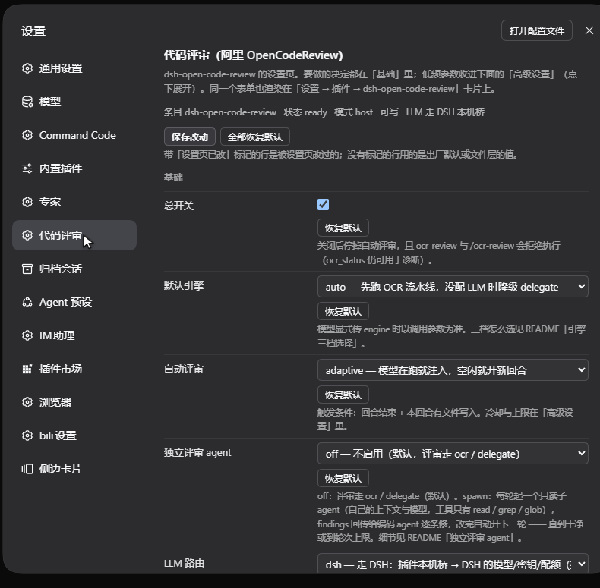Click the LLM 走 DSH 本机桥 text
Image resolution: width=600 pixels, height=588 pixels.
[445, 112]
